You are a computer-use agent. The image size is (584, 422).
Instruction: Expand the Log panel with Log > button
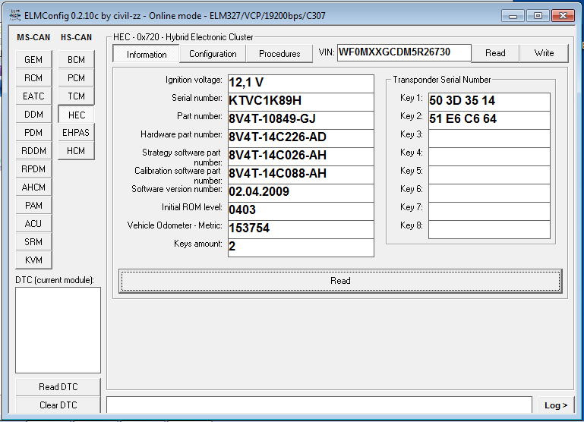(x=556, y=405)
